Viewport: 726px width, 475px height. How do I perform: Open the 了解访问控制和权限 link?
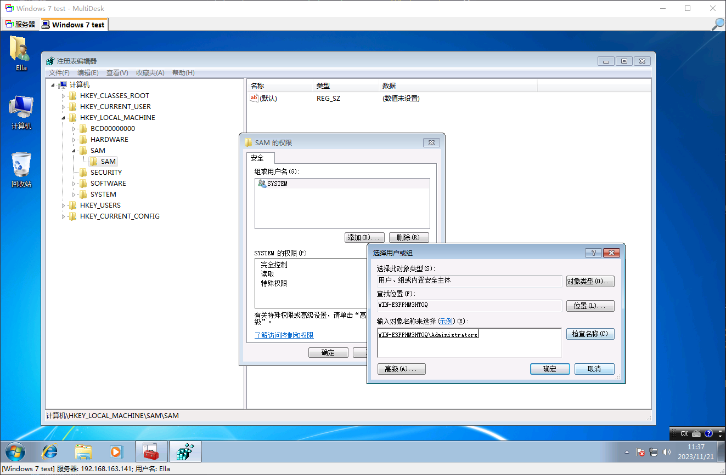pos(284,335)
